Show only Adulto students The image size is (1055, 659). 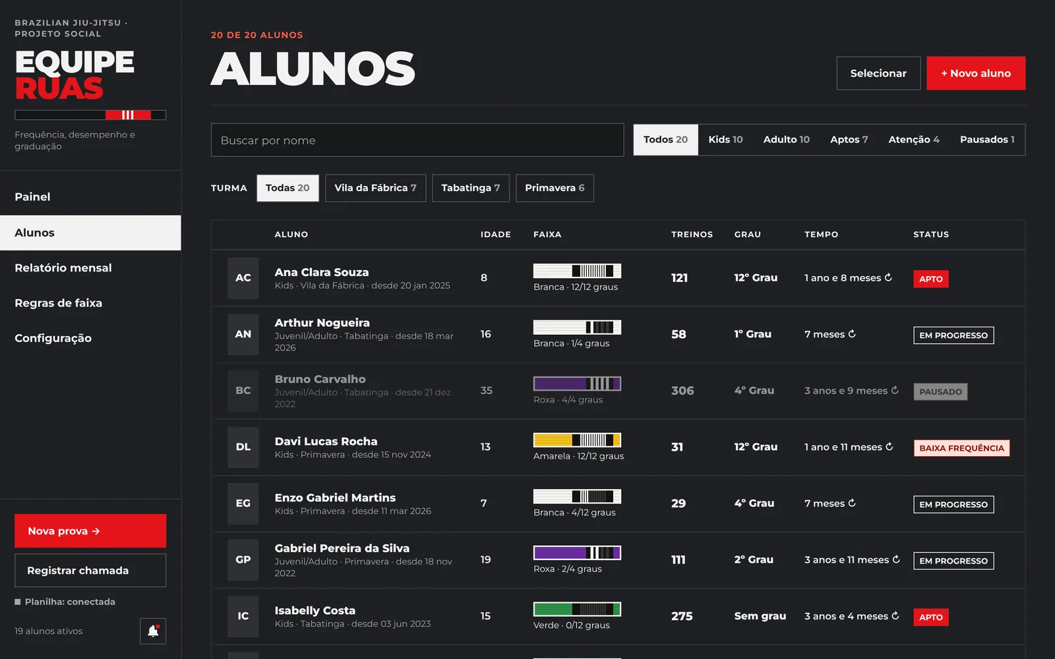[786, 140]
